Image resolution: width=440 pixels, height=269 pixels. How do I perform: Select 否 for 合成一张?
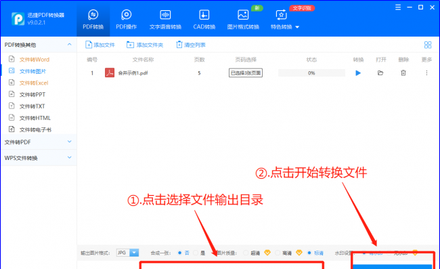(179, 253)
